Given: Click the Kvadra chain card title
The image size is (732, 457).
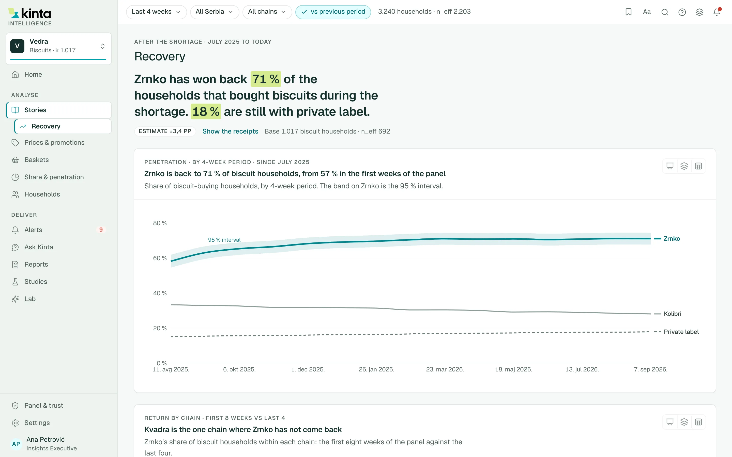Looking at the screenshot, I should 243,430.
